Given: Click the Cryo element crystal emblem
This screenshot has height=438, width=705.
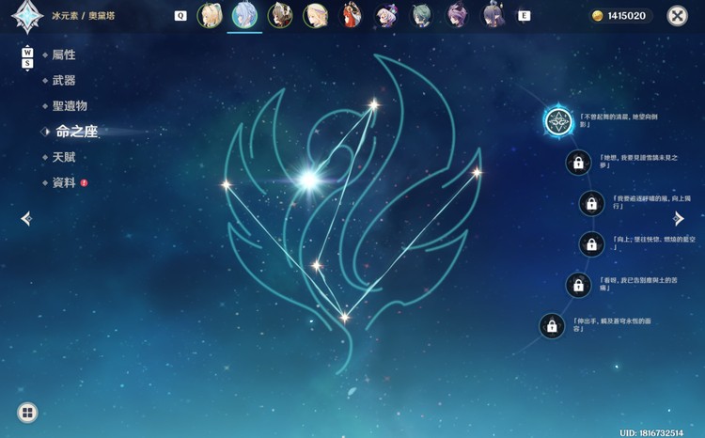Looking at the screenshot, I should pos(27,17).
